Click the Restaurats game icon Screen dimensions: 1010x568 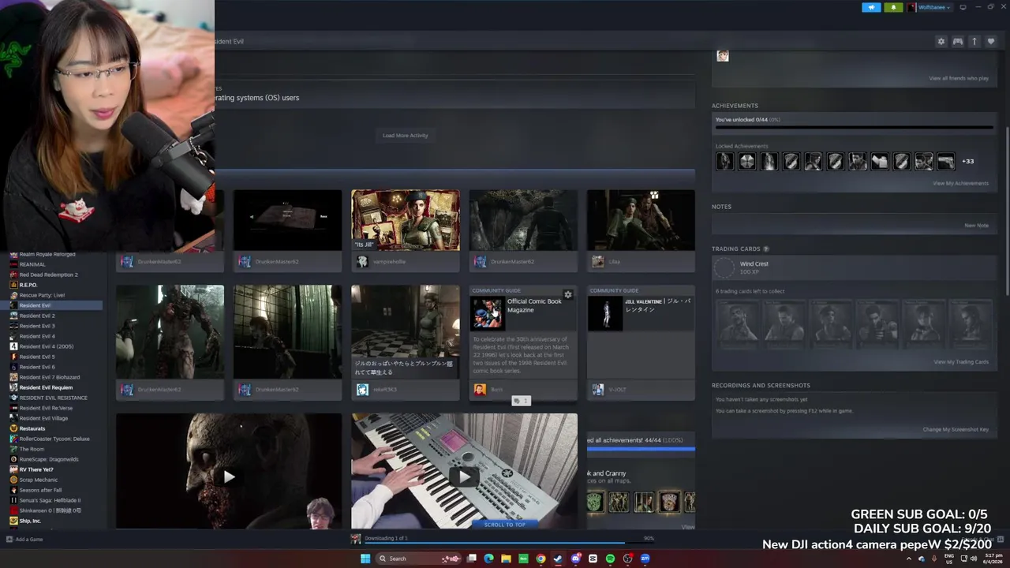(x=13, y=428)
